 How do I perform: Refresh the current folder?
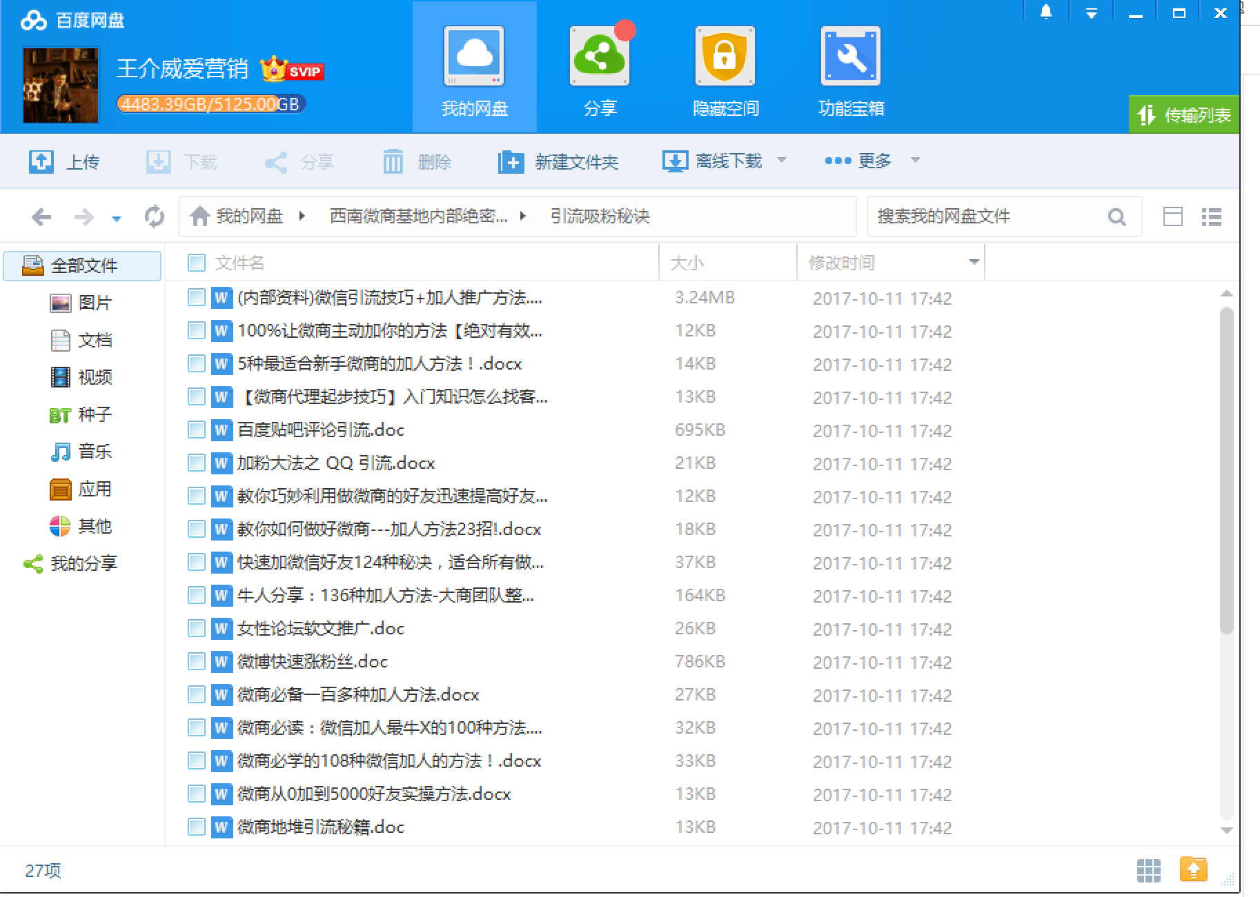155,216
